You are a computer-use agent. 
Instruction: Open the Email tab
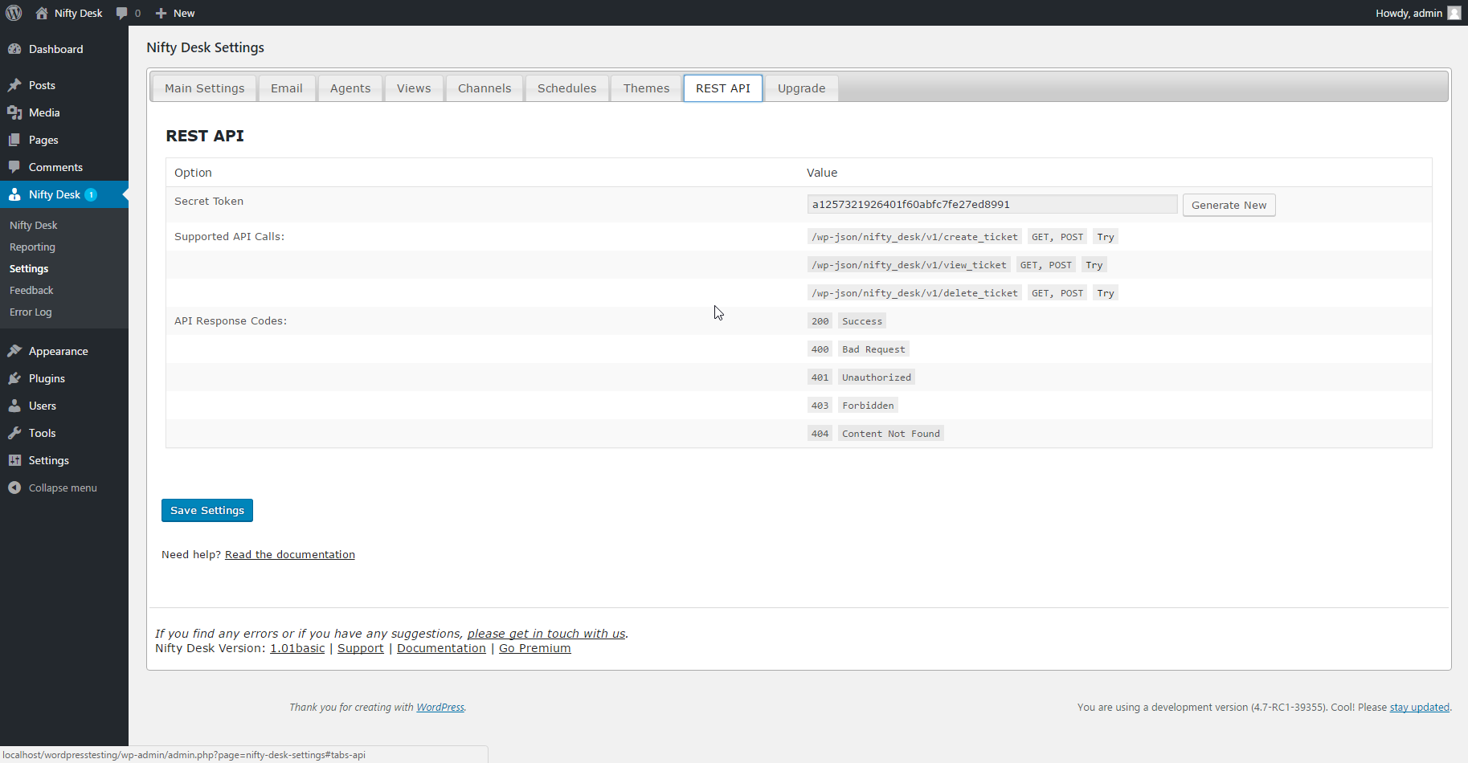[x=287, y=88]
